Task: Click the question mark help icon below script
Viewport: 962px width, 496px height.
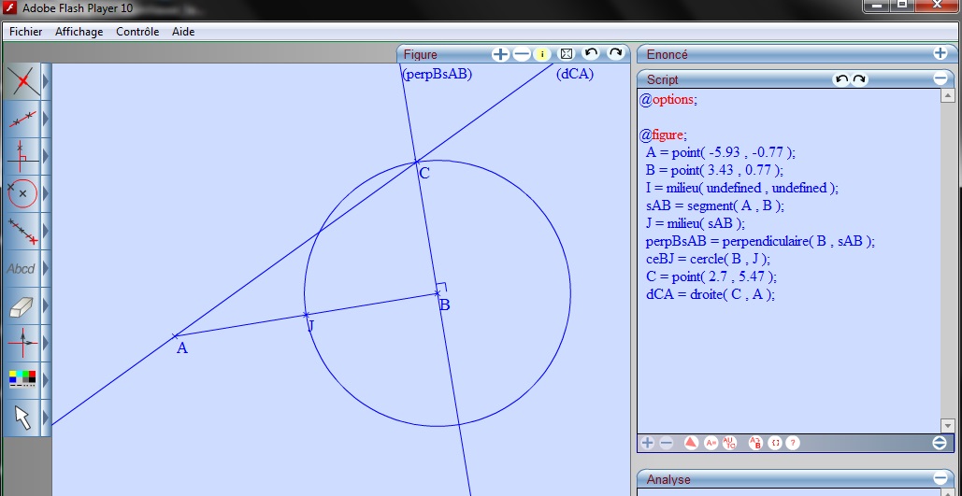Action: 793,443
